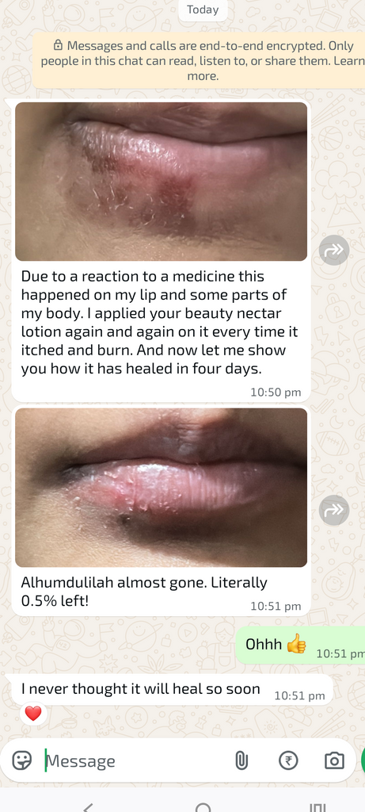Screen dimensions: 365x812
Task: Select the 'I never thought' message bubble
Action: [x=169, y=691]
